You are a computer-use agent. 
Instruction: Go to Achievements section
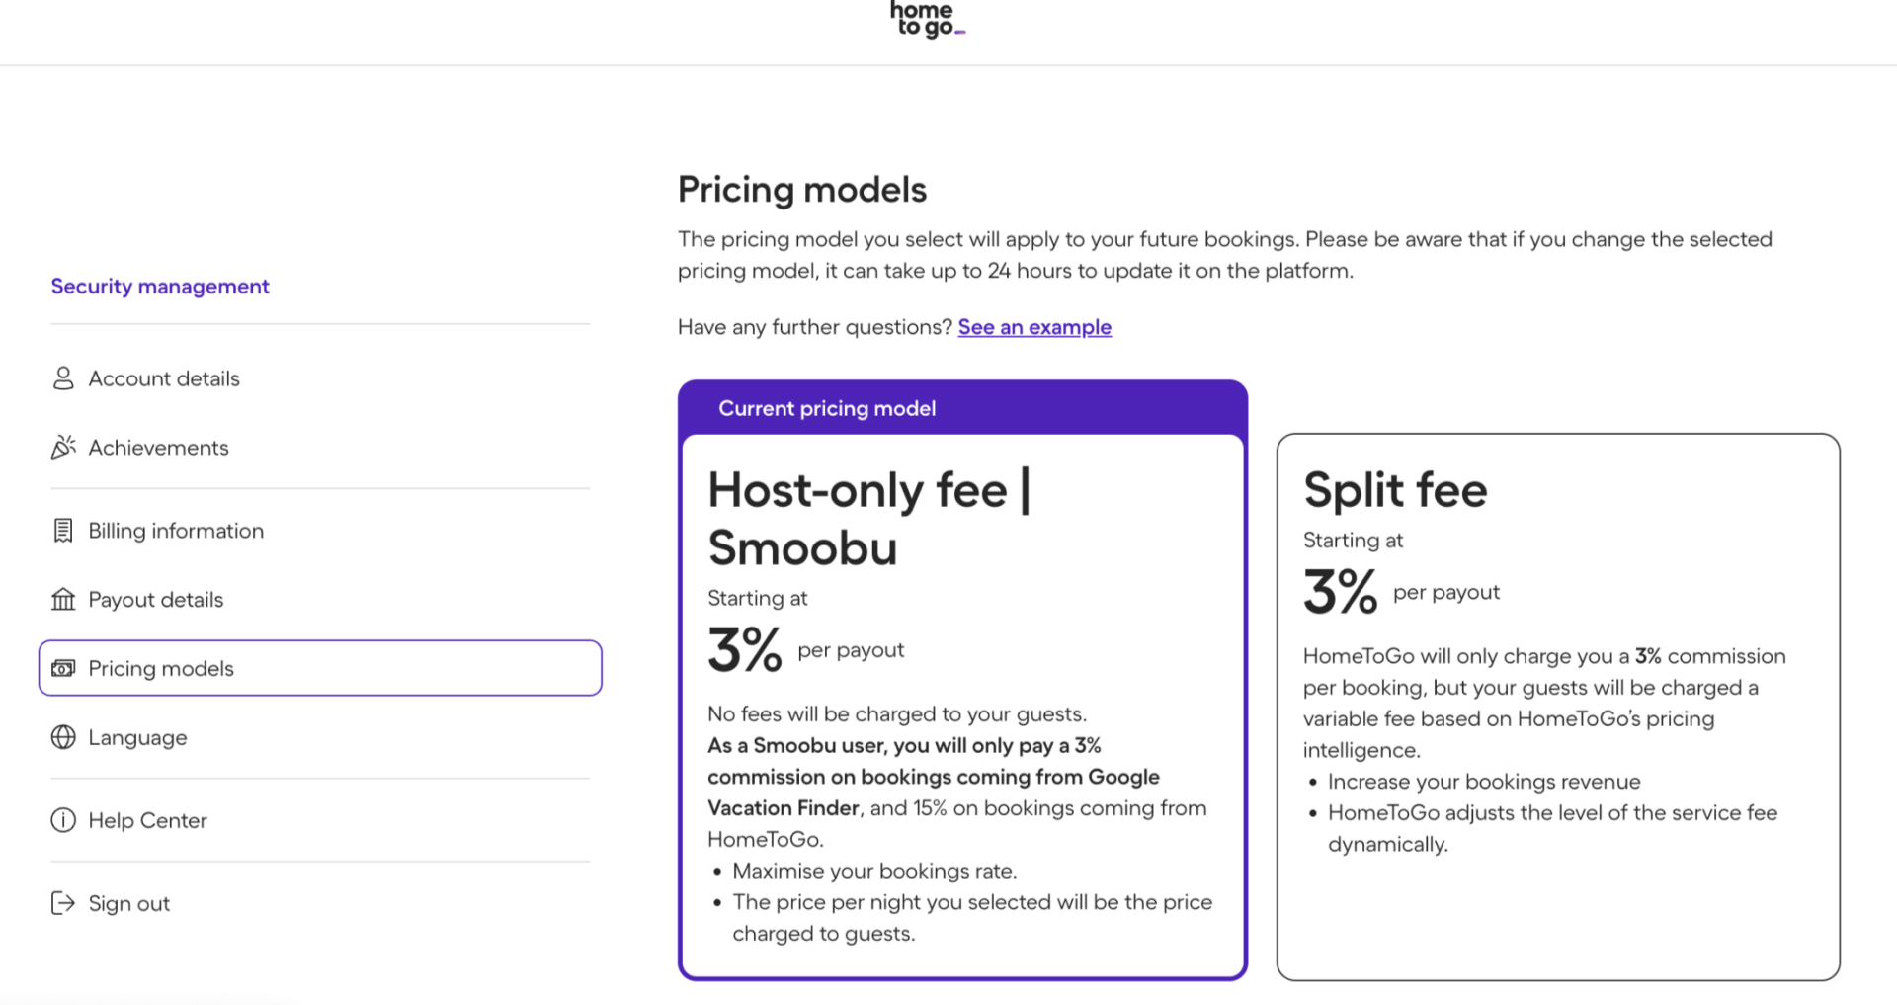coord(158,448)
